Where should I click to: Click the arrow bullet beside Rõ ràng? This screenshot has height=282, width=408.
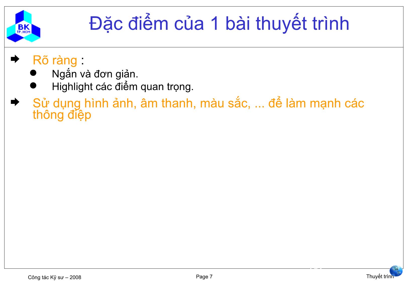(x=15, y=59)
